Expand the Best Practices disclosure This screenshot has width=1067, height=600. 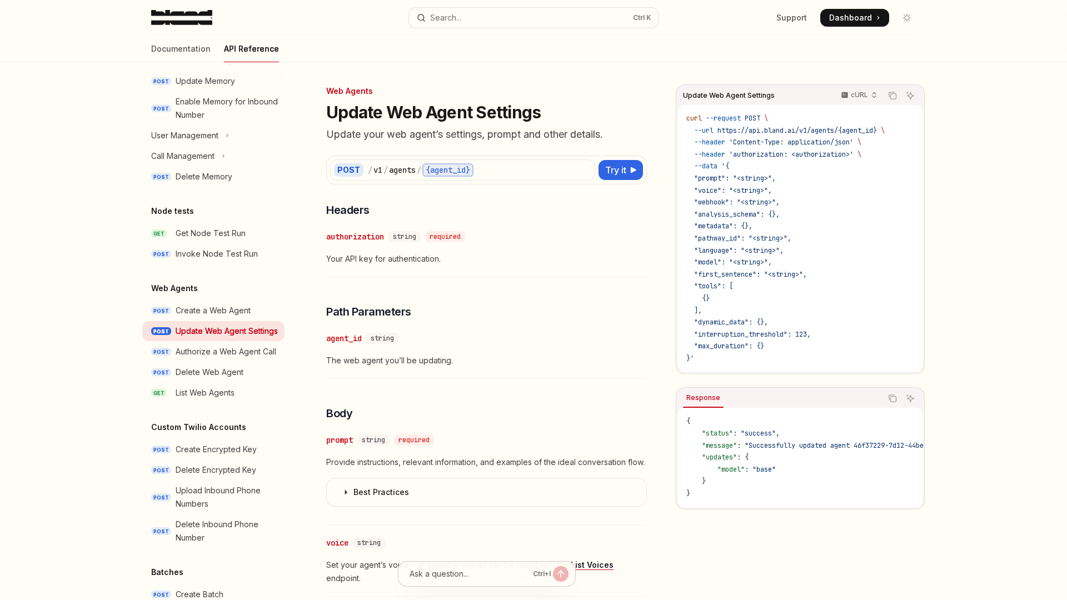(x=381, y=492)
